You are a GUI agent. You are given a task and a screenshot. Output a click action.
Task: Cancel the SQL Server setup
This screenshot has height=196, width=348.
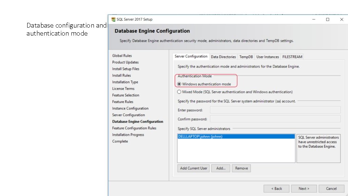331,188
